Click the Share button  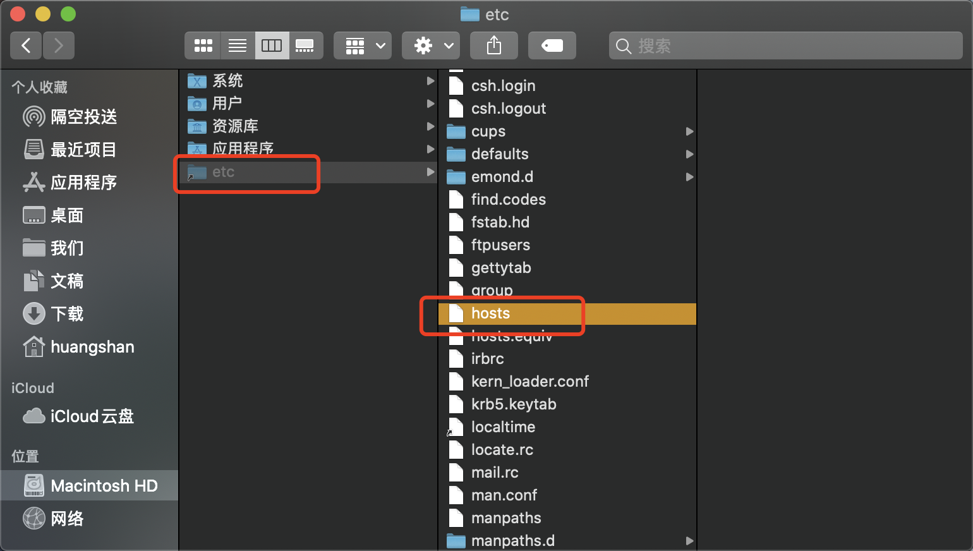pyautogui.click(x=494, y=45)
